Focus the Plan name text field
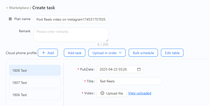 click(71, 19)
